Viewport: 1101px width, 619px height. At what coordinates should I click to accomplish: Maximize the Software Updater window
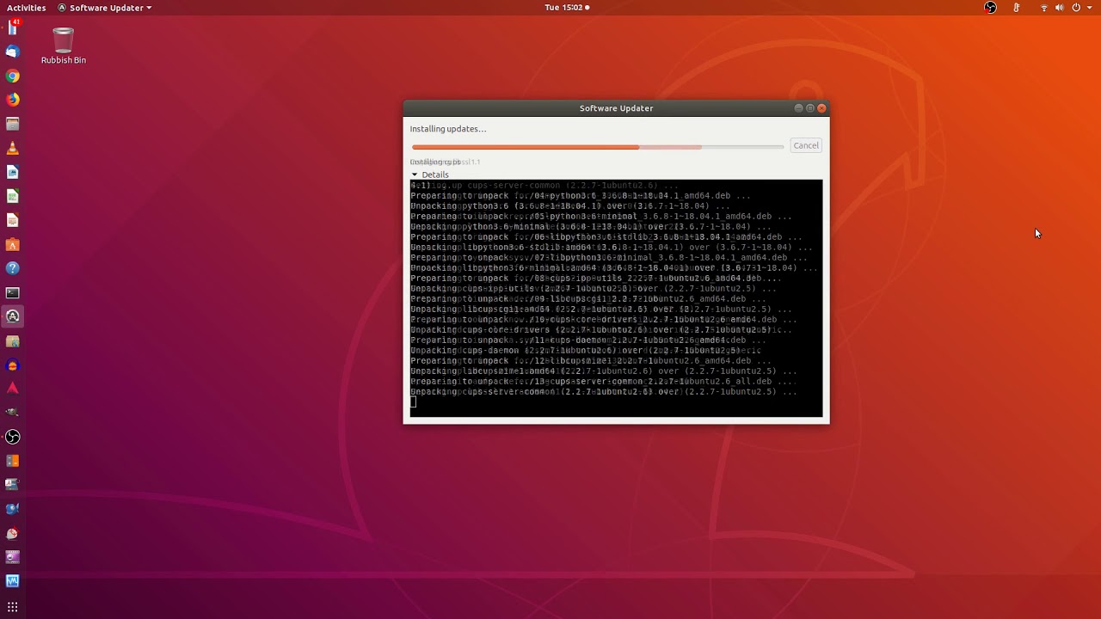[810, 108]
